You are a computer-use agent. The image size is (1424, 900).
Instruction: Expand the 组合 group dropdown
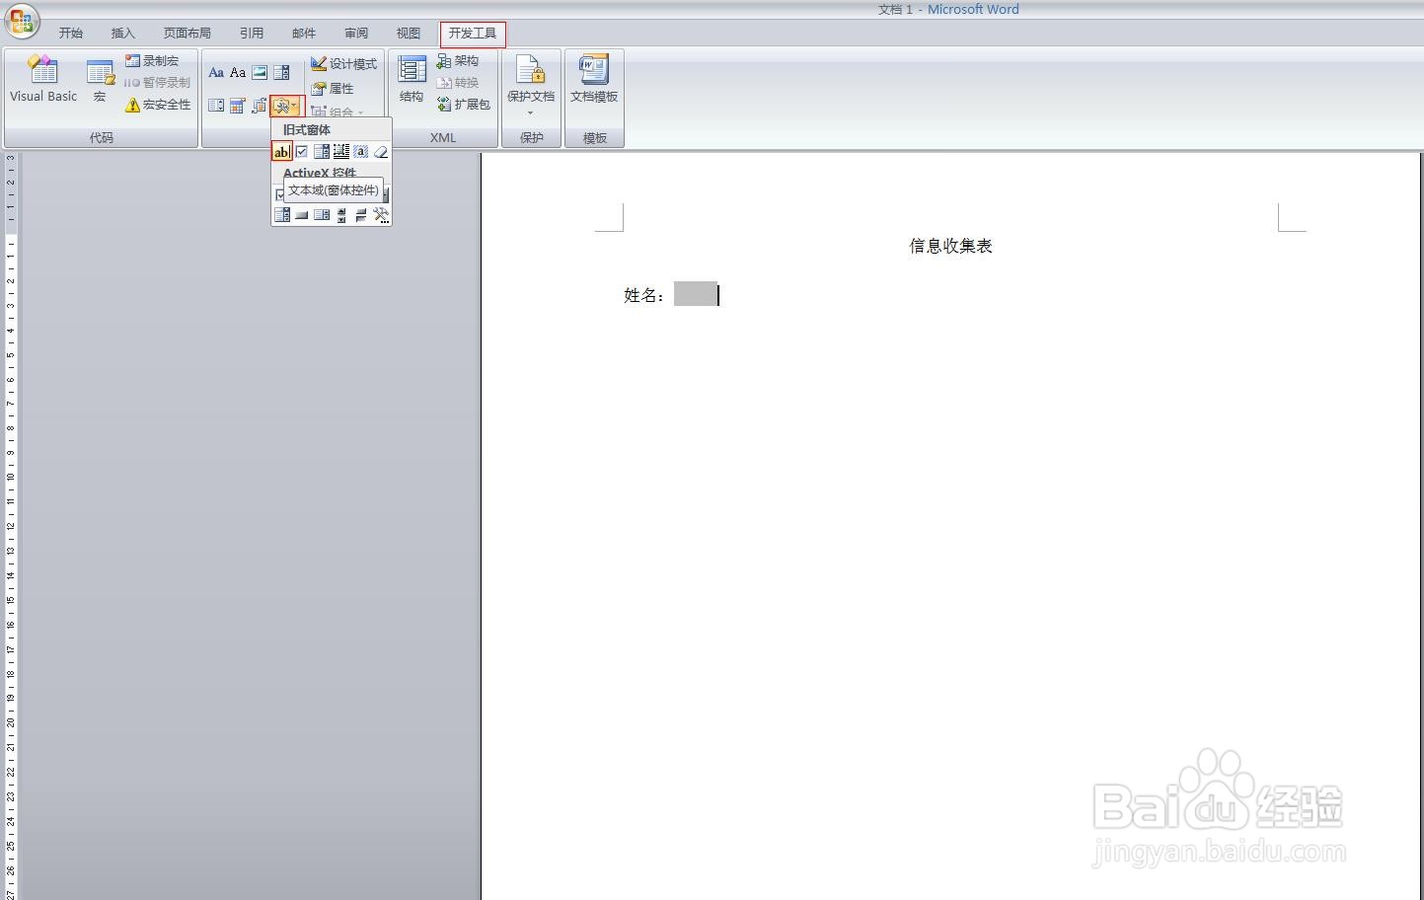click(x=337, y=112)
